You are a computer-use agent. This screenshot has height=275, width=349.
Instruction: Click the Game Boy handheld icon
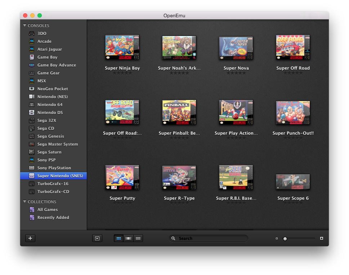[32, 57]
